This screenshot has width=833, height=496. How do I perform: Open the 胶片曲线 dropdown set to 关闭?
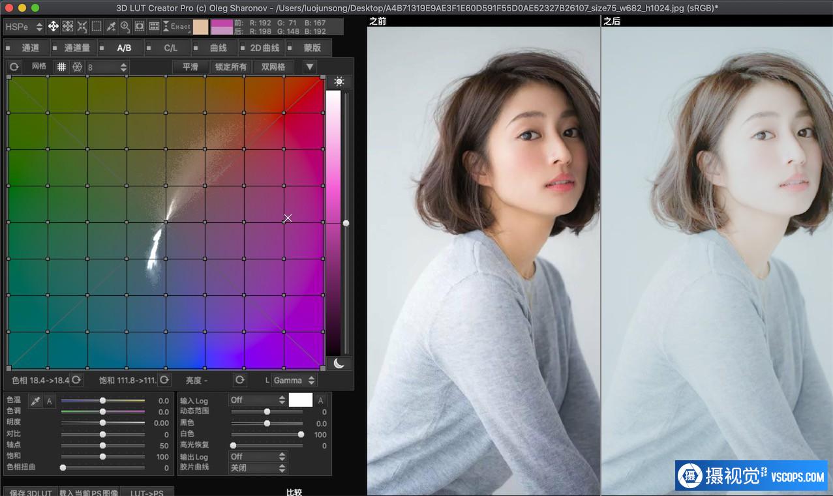pyautogui.click(x=258, y=468)
